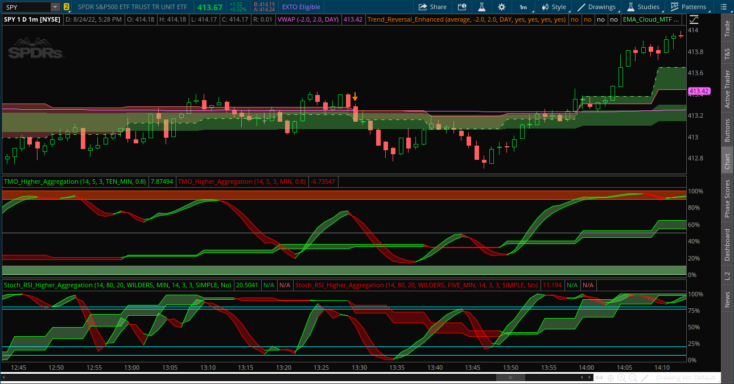
Task: Click the horizontal chart scrollbar thumb
Action: pyautogui.click(x=510, y=378)
